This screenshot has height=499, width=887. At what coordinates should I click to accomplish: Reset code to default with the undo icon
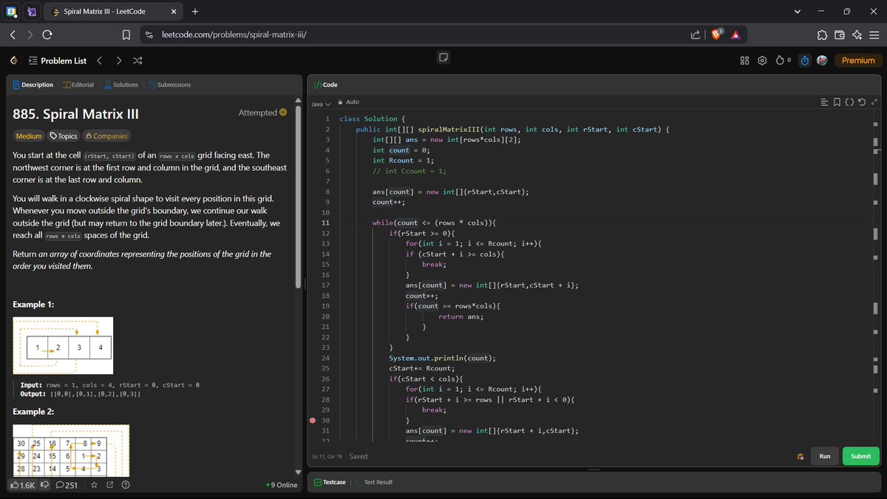click(x=861, y=102)
